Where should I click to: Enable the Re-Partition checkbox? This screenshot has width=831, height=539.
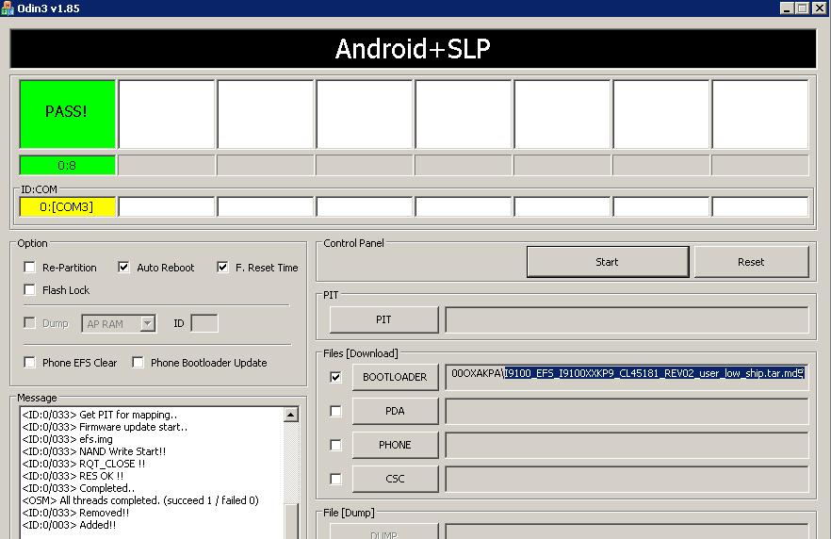[x=30, y=267]
